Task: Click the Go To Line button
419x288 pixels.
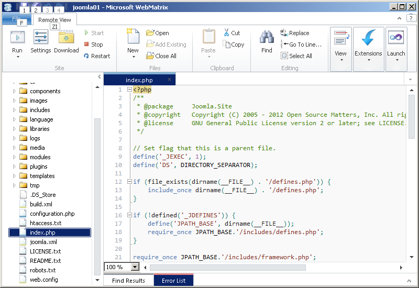Action: pos(301,45)
